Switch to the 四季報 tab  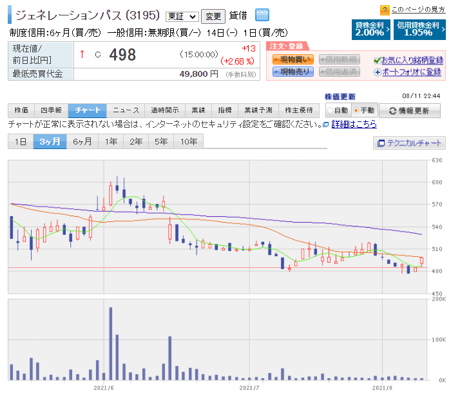click(x=51, y=110)
